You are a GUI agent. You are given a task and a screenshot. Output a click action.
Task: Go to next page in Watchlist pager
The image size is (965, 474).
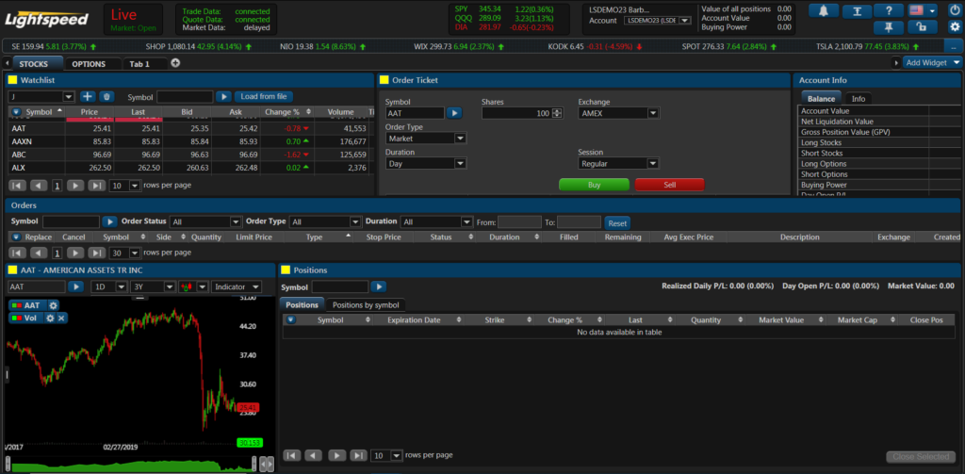(x=75, y=185)
